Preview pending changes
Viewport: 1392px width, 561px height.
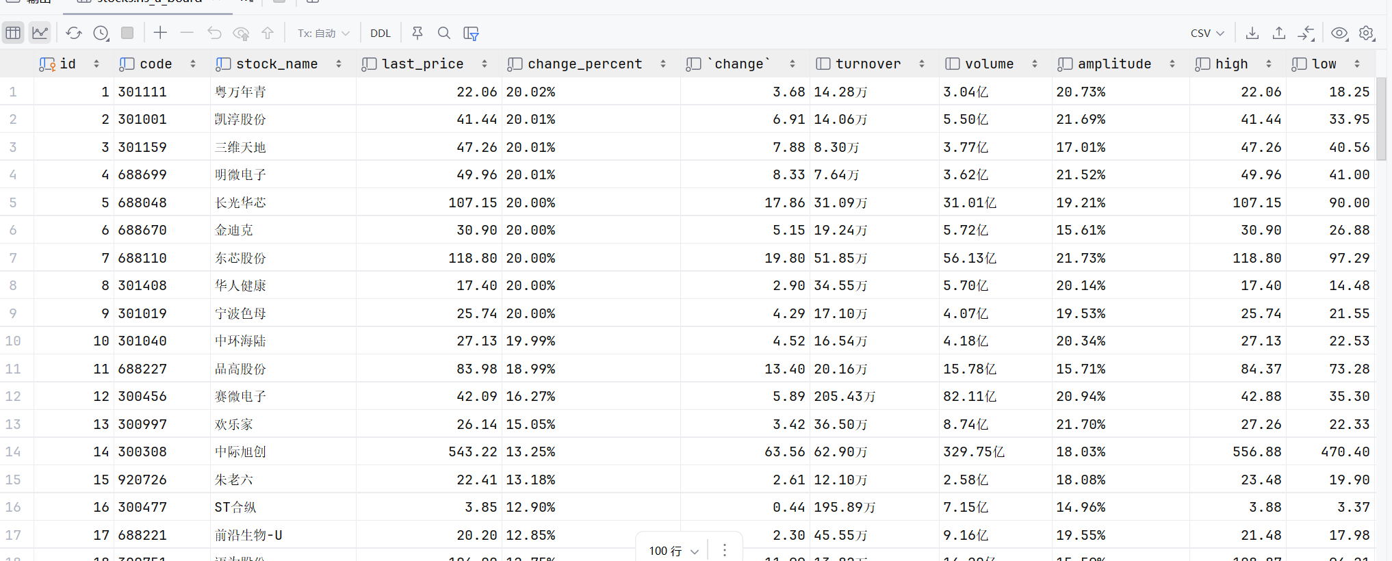(x=241, y=33)
